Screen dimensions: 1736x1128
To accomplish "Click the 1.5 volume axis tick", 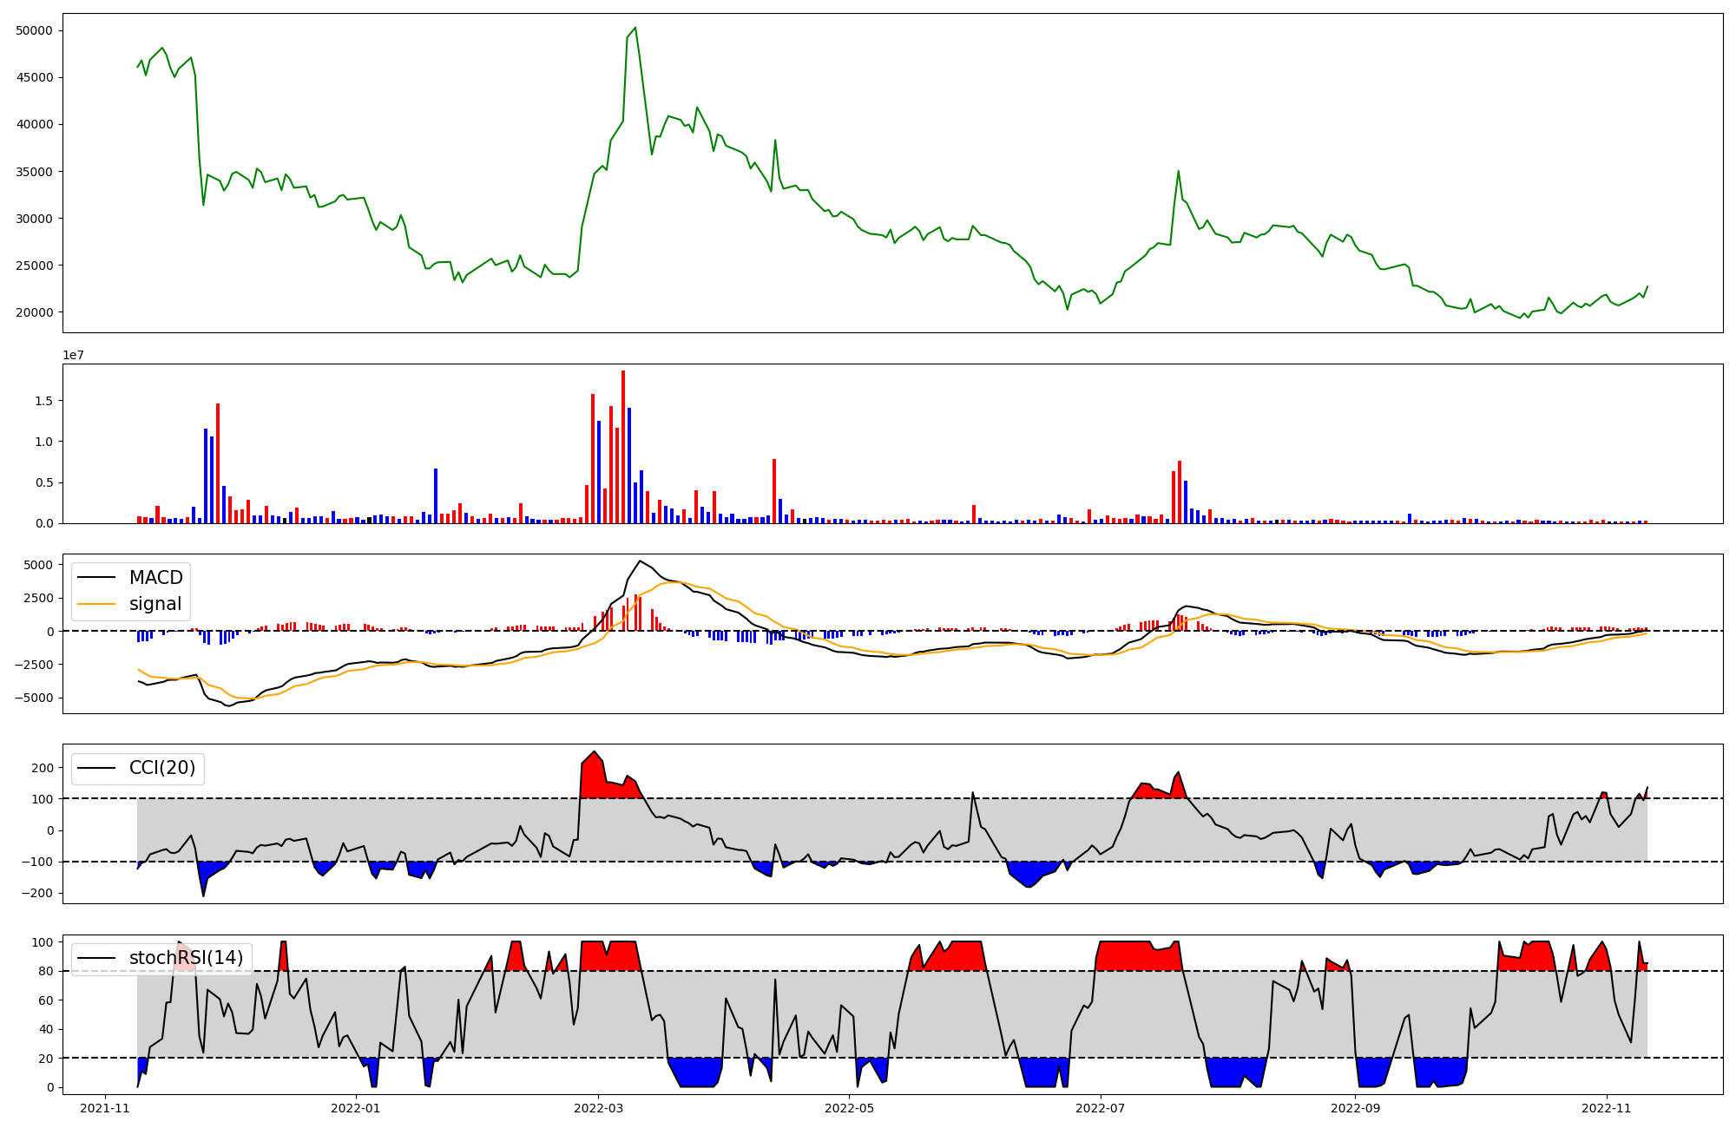I will point(43,401).
